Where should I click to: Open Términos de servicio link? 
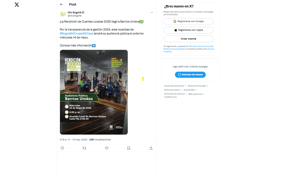click(x=199, y=46)
